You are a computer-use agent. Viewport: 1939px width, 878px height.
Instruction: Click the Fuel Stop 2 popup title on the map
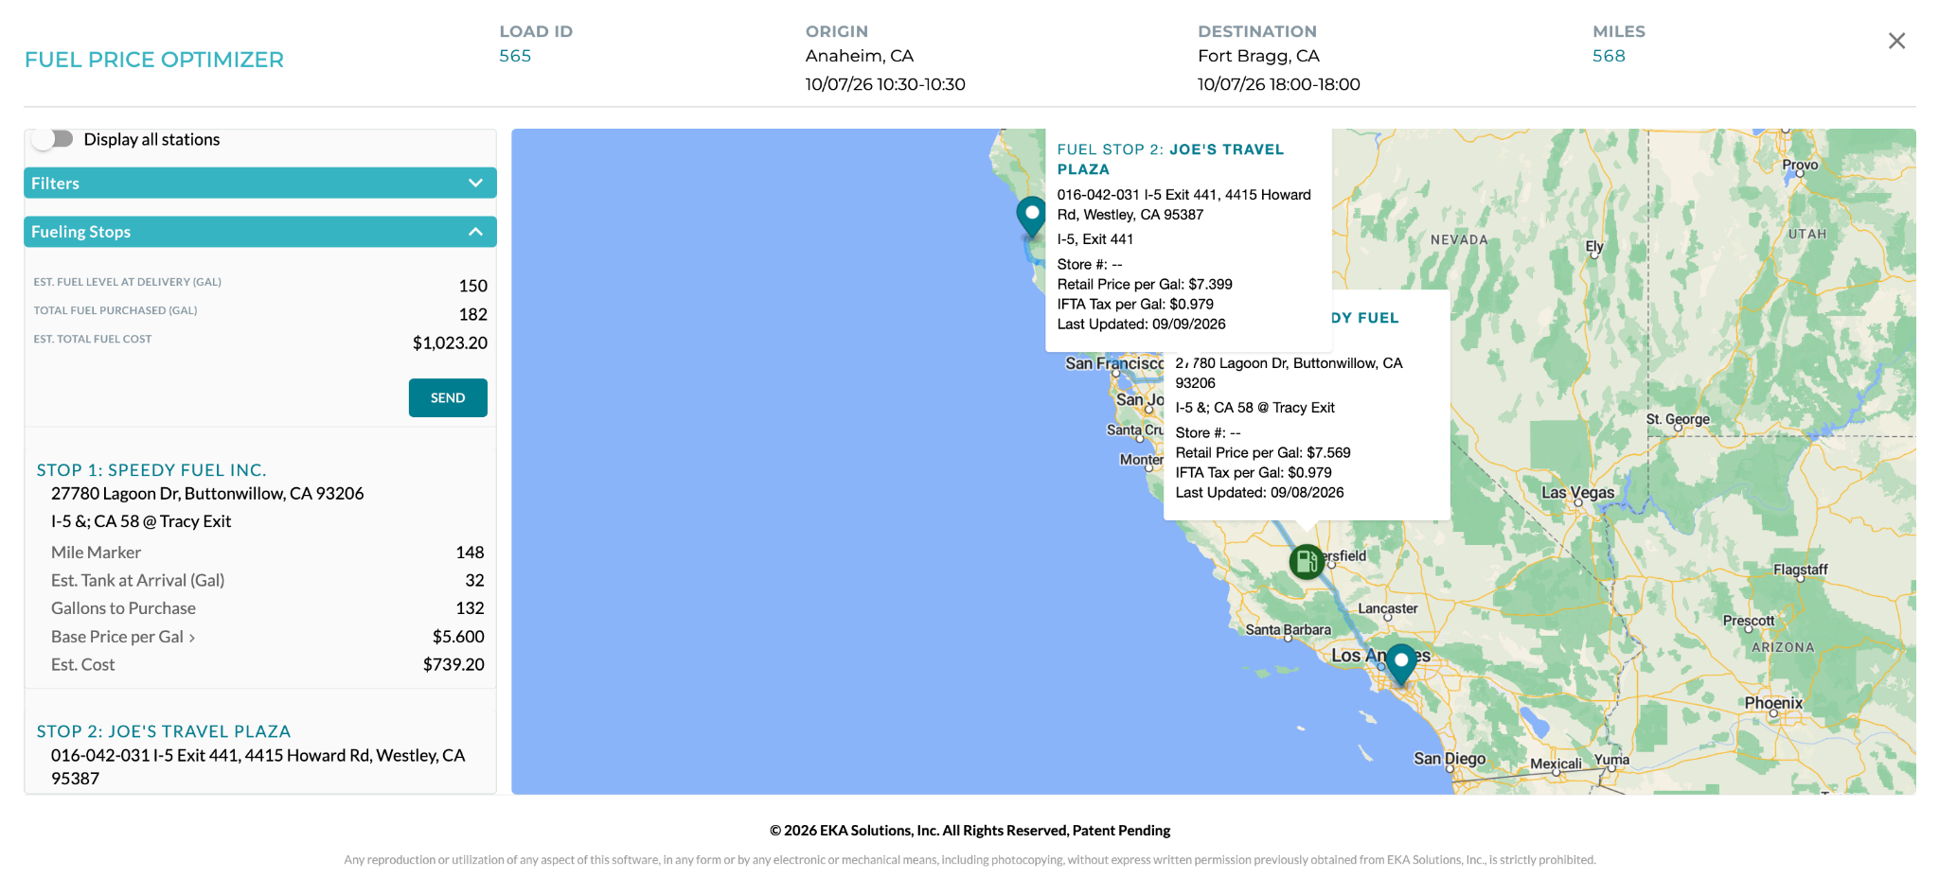1170,159
